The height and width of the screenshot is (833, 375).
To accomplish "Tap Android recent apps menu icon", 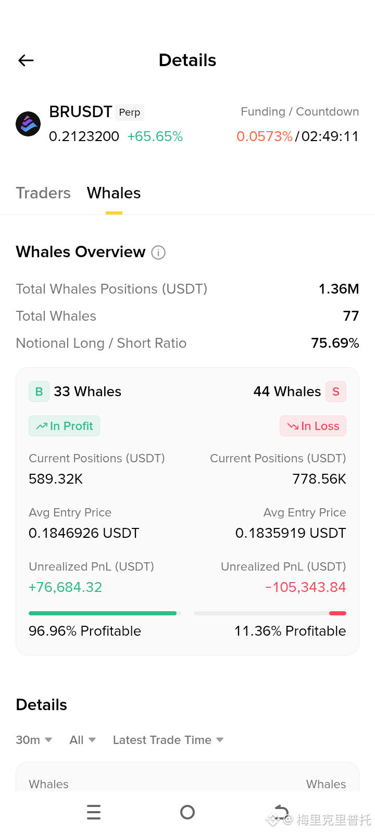I will (94, 812).
